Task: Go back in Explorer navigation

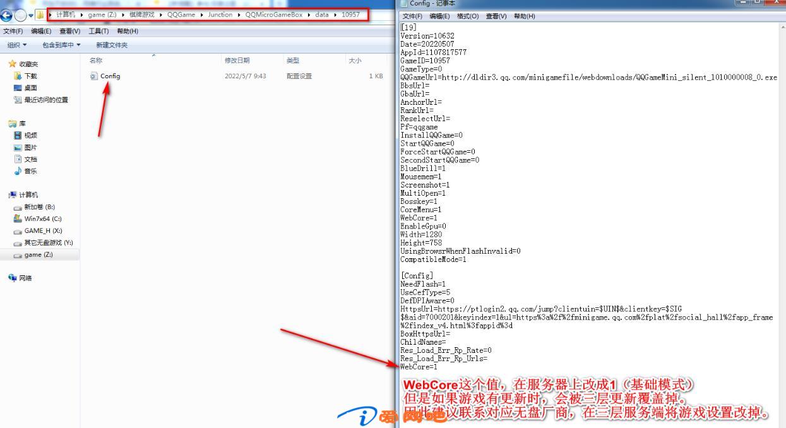Action: [x=8, y=15]
